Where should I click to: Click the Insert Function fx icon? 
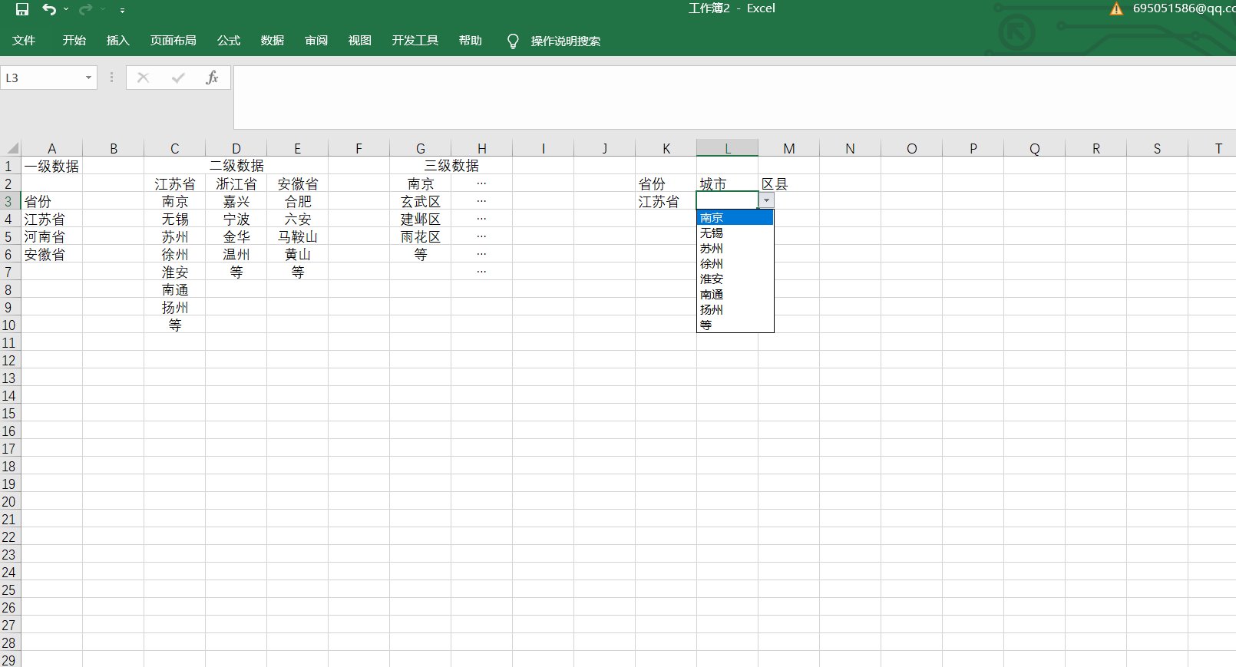click(212, 78)
